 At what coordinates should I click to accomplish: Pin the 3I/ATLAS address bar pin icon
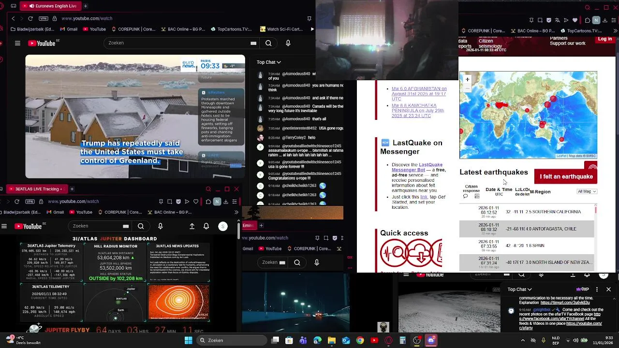point(161,202)
